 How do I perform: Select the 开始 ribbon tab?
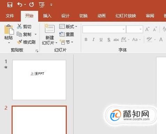(29, 16)
